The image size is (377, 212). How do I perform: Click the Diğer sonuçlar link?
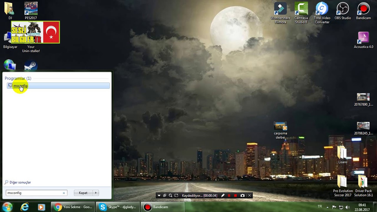coord(20,182)
